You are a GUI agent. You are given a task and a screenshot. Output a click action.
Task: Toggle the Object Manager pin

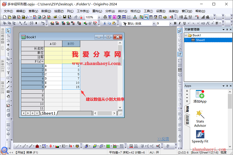(x=227, y=29)
